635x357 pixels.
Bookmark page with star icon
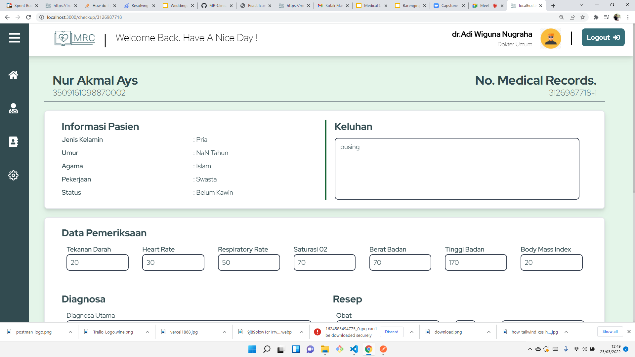(x=583, y=17)
